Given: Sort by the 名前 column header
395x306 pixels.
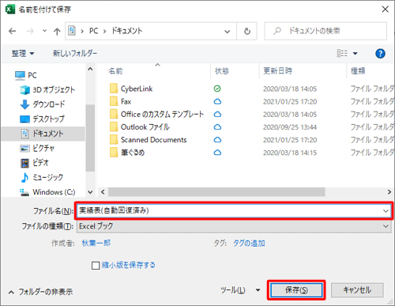Looking at the screenshot, I should [116, 71].
